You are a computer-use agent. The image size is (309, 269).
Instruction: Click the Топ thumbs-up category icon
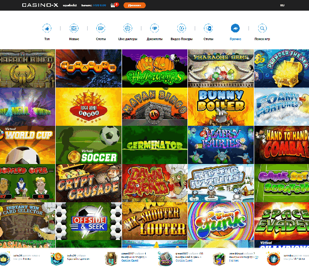tap(47, 29)
